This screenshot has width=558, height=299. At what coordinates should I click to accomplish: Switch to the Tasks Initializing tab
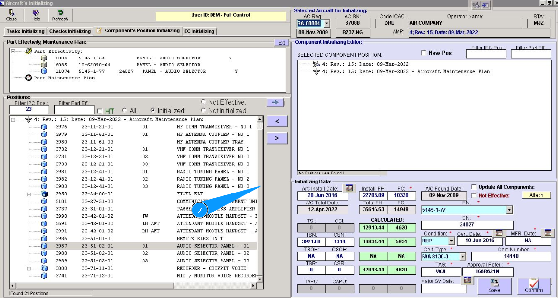click(25, 31)
